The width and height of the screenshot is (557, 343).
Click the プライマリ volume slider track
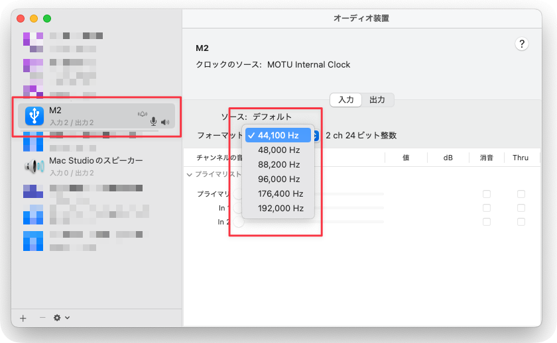click(x=349, y=194)
